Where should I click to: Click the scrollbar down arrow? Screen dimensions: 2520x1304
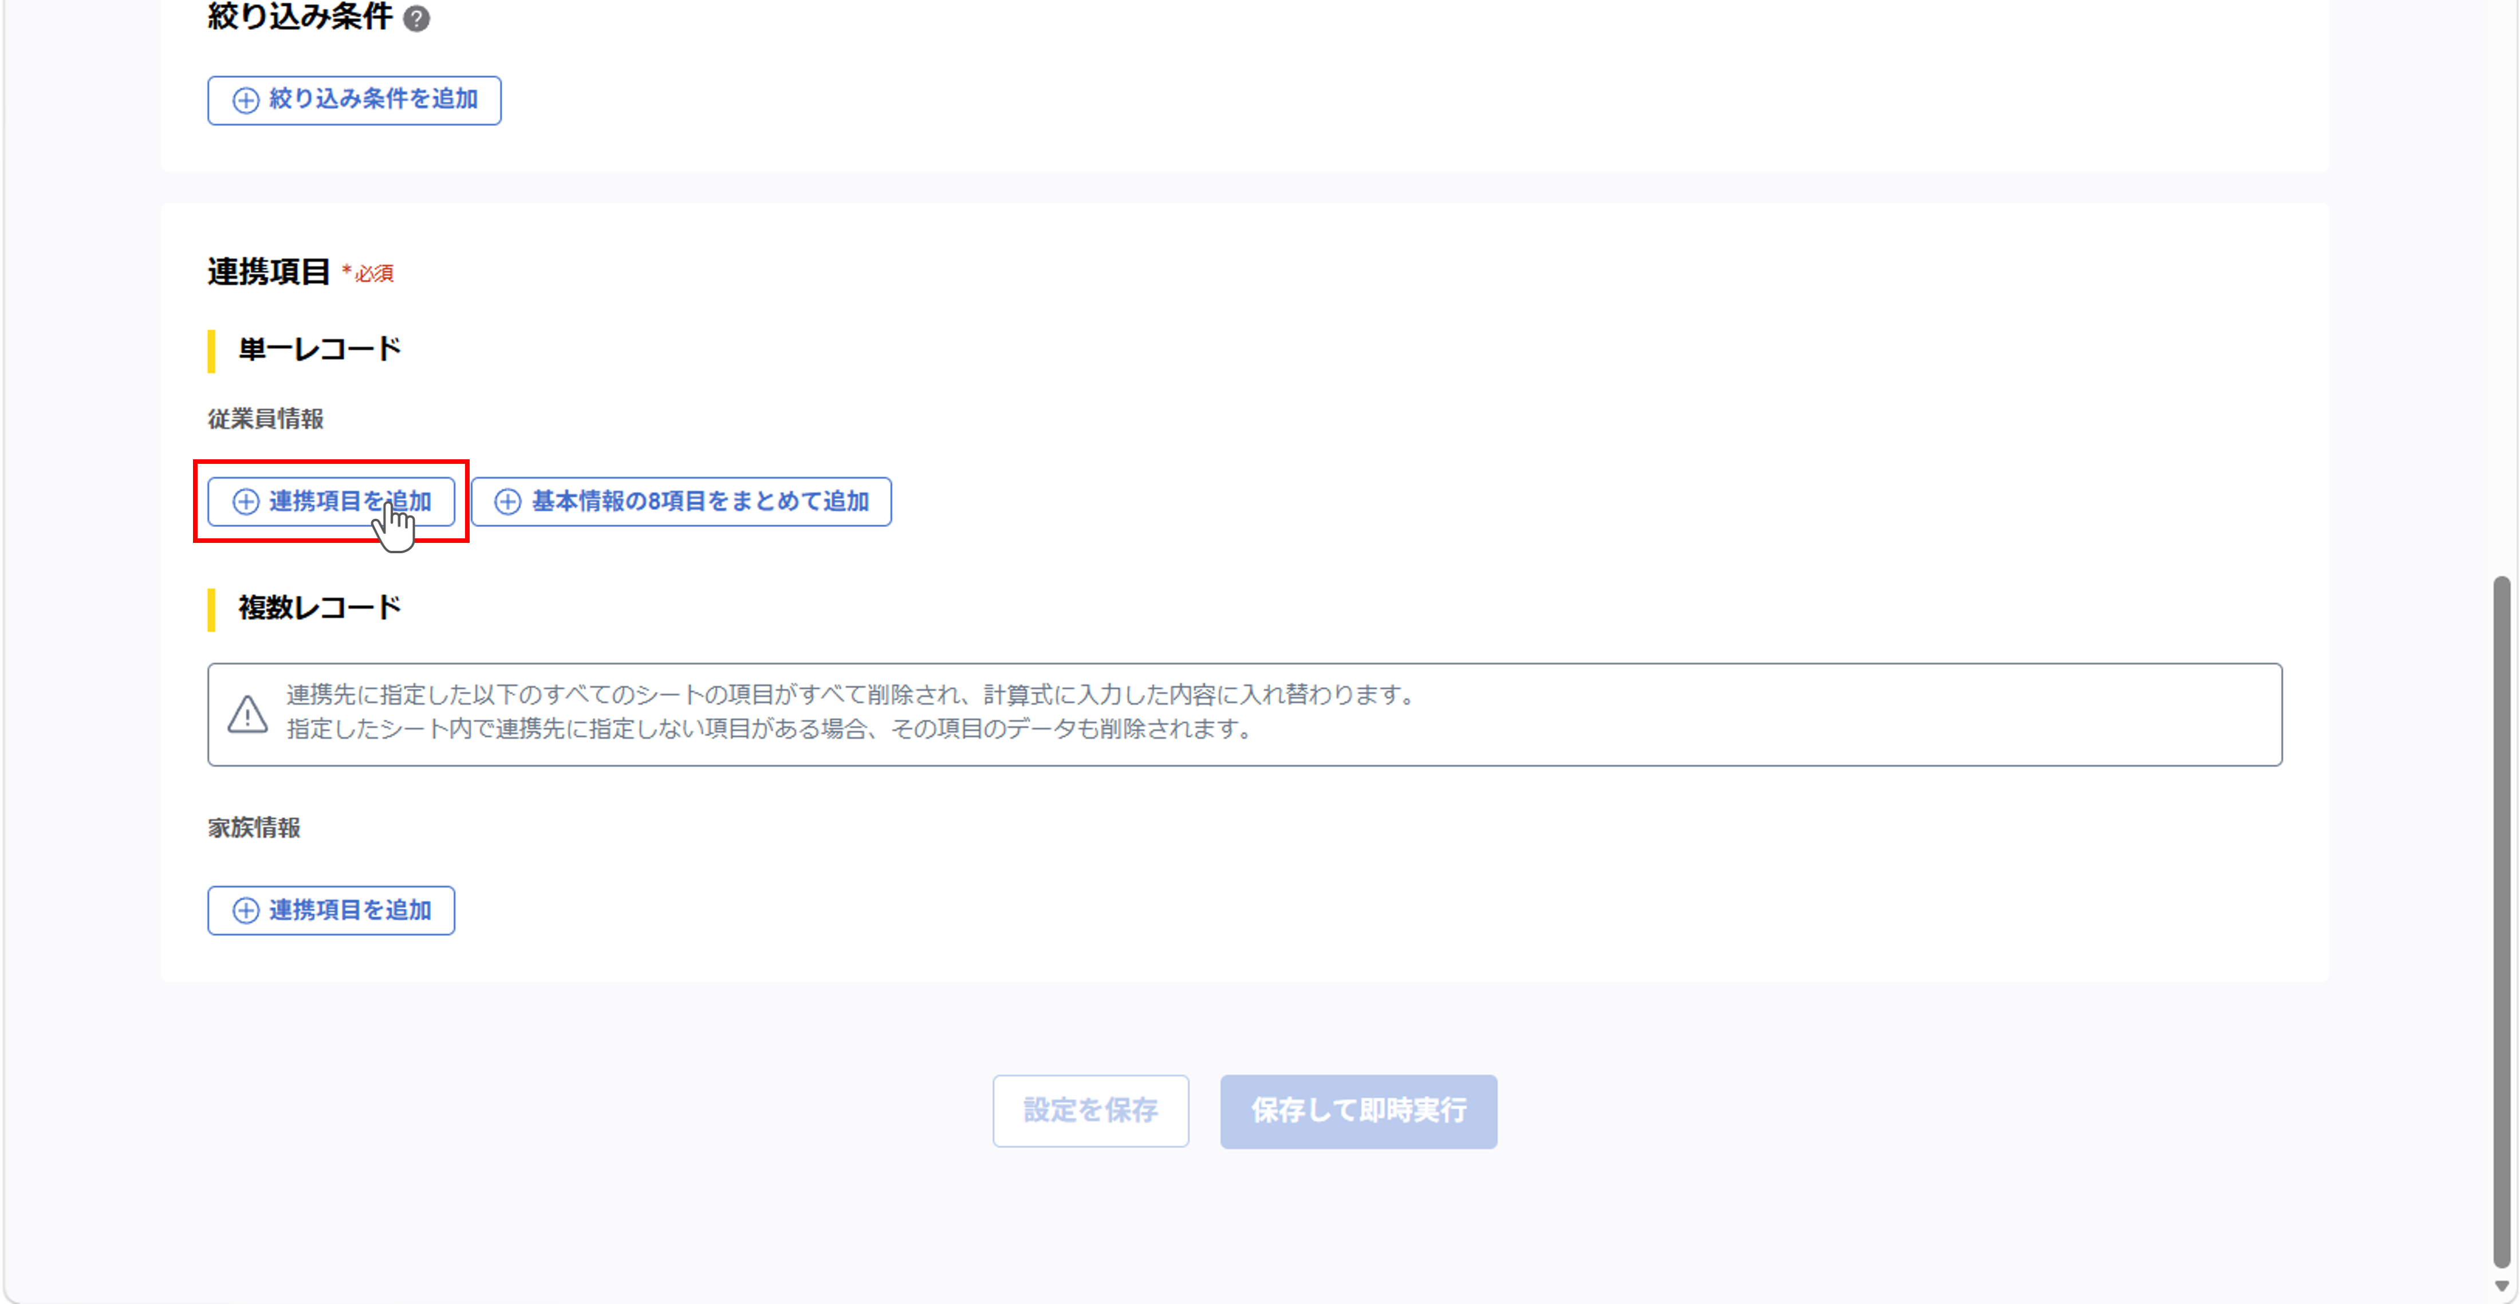click(2502, 1286)
